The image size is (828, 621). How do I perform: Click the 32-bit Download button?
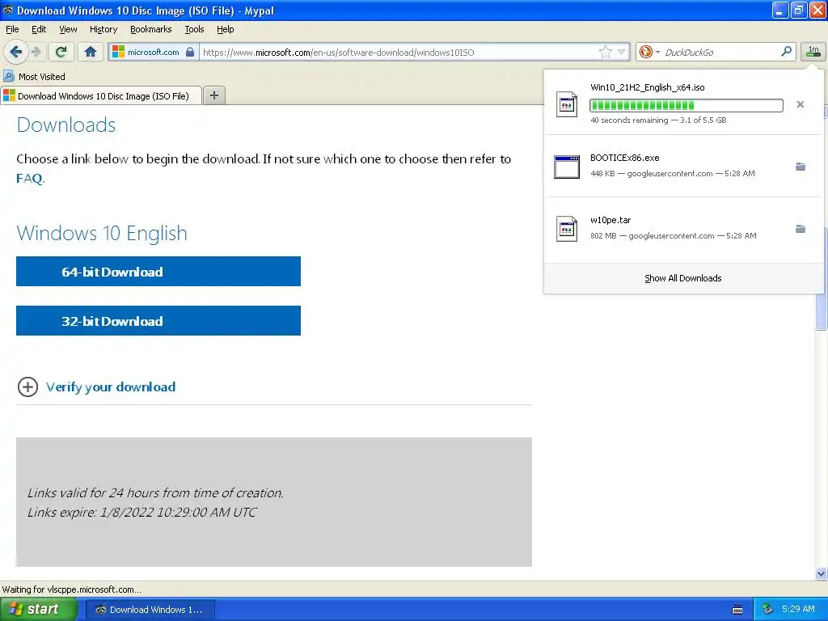tap(158, 320)
